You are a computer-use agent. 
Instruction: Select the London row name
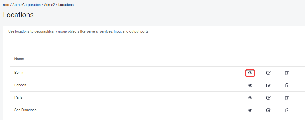20,85
